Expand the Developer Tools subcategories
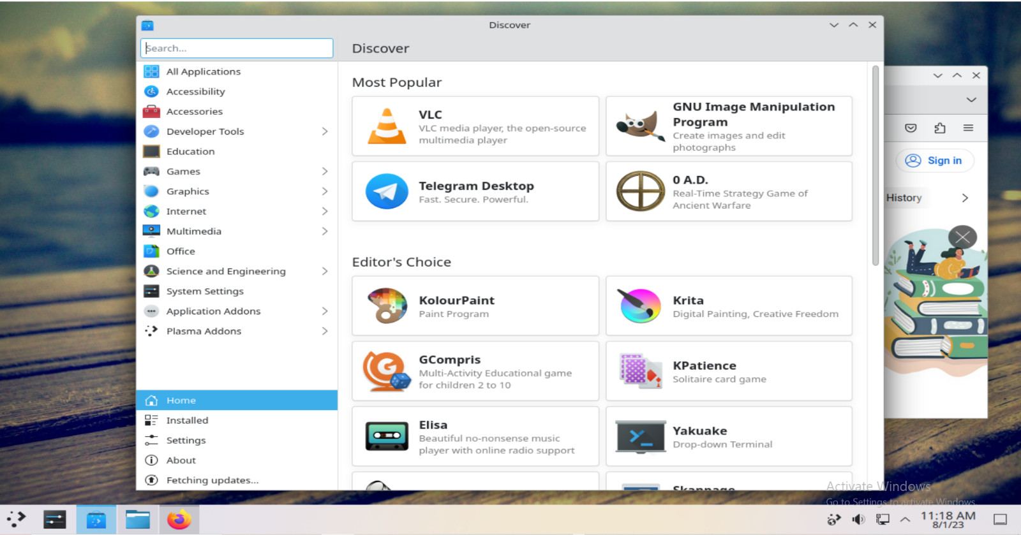Image resolution: width=1021 pixels, height=535 pixels. coord(325,131)
